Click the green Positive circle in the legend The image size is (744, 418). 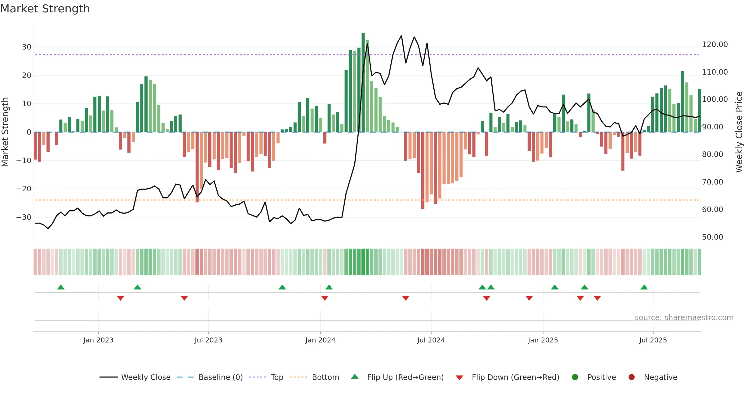pos(575,377)
